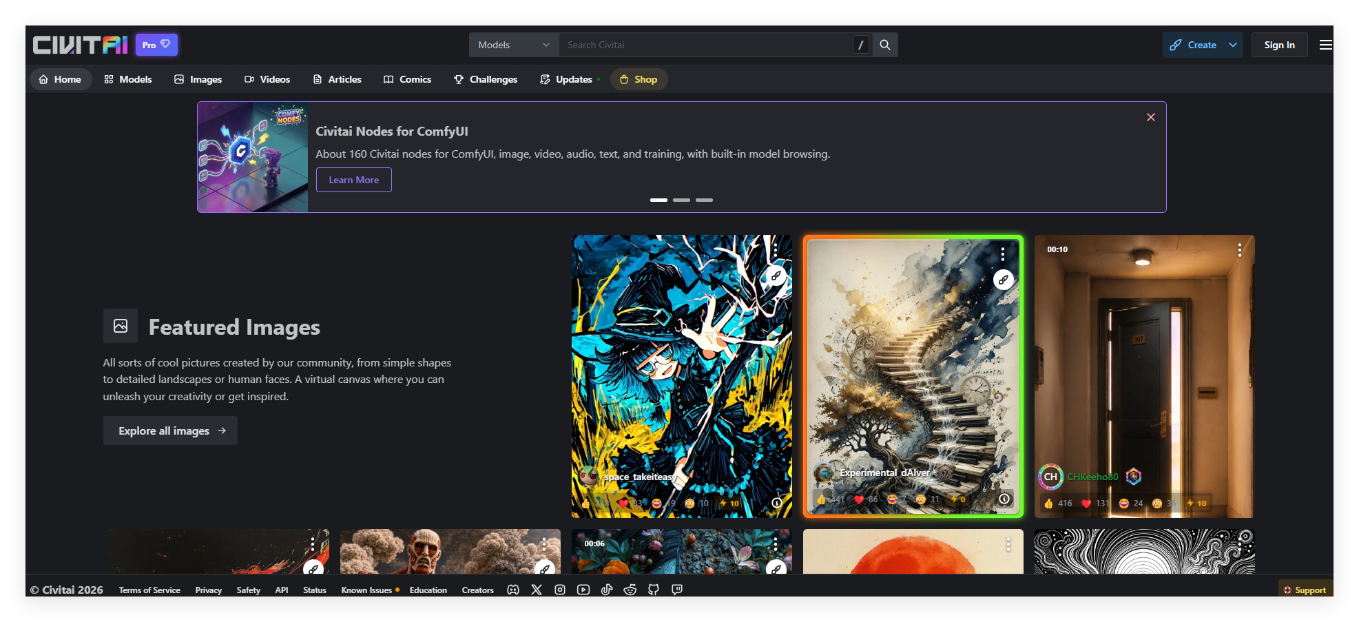Click heart reaction on CHKeeho80 video
The image size is (1359, 622).
click(1096, 504)
